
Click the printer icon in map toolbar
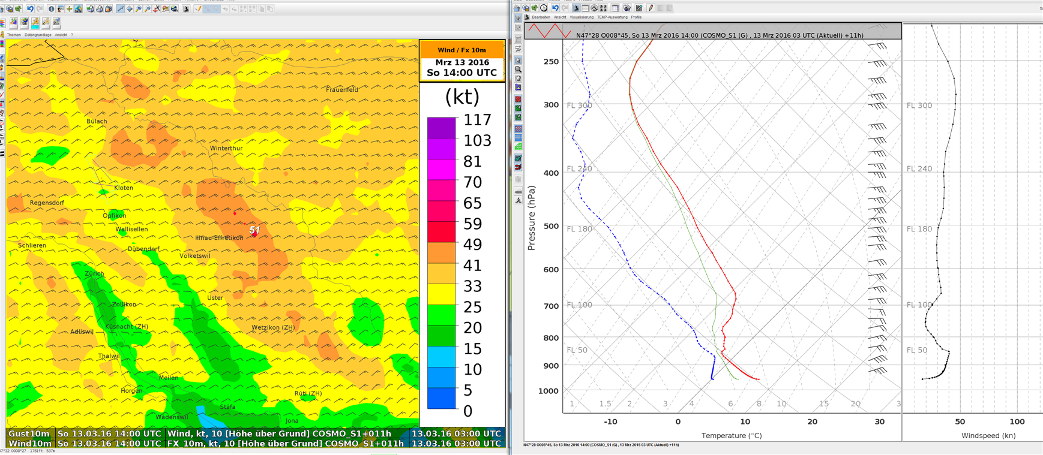click(x=100, y=9)
